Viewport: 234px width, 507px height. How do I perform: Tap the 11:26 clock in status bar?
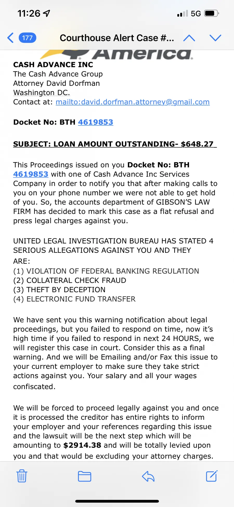point(29,13)
